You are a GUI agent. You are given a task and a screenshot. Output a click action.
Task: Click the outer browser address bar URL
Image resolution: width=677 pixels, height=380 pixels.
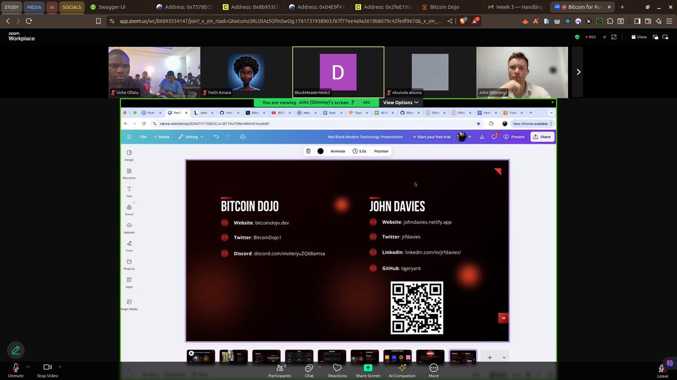[x=280, y=21]
